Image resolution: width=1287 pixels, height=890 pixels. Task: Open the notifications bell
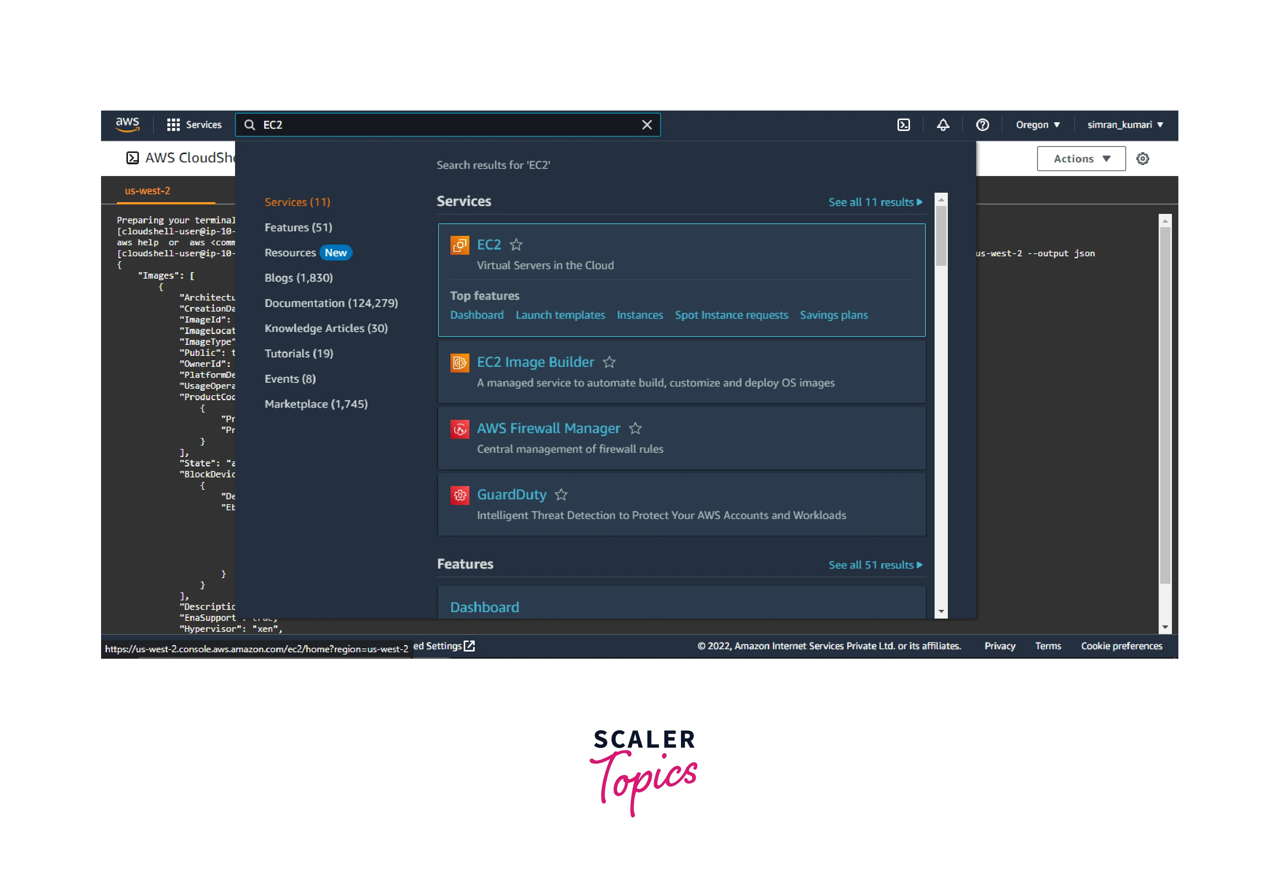tap(943, 125)
